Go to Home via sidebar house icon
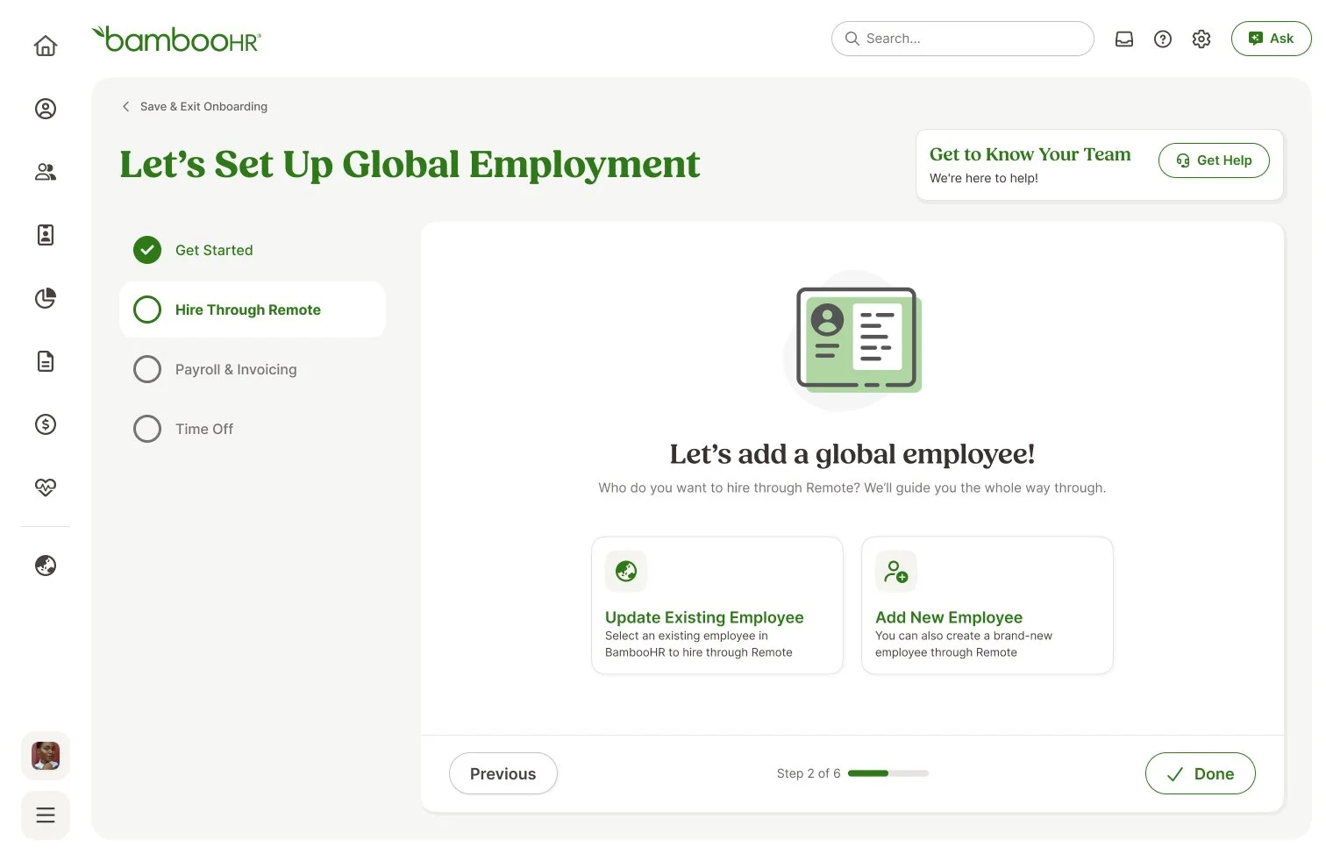1326x861 pixels. tap(46, 46)
